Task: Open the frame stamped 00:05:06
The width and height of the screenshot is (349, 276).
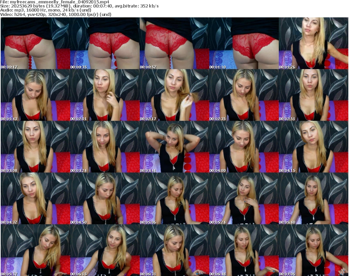Action: pyautogui.click(x=174, y=198)
